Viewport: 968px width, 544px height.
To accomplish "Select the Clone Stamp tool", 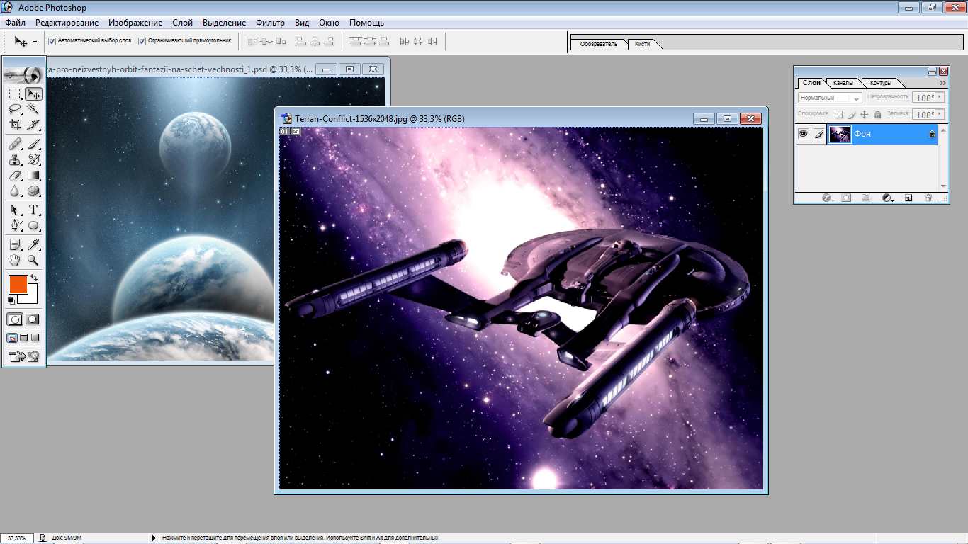I will tap(15, 159).
